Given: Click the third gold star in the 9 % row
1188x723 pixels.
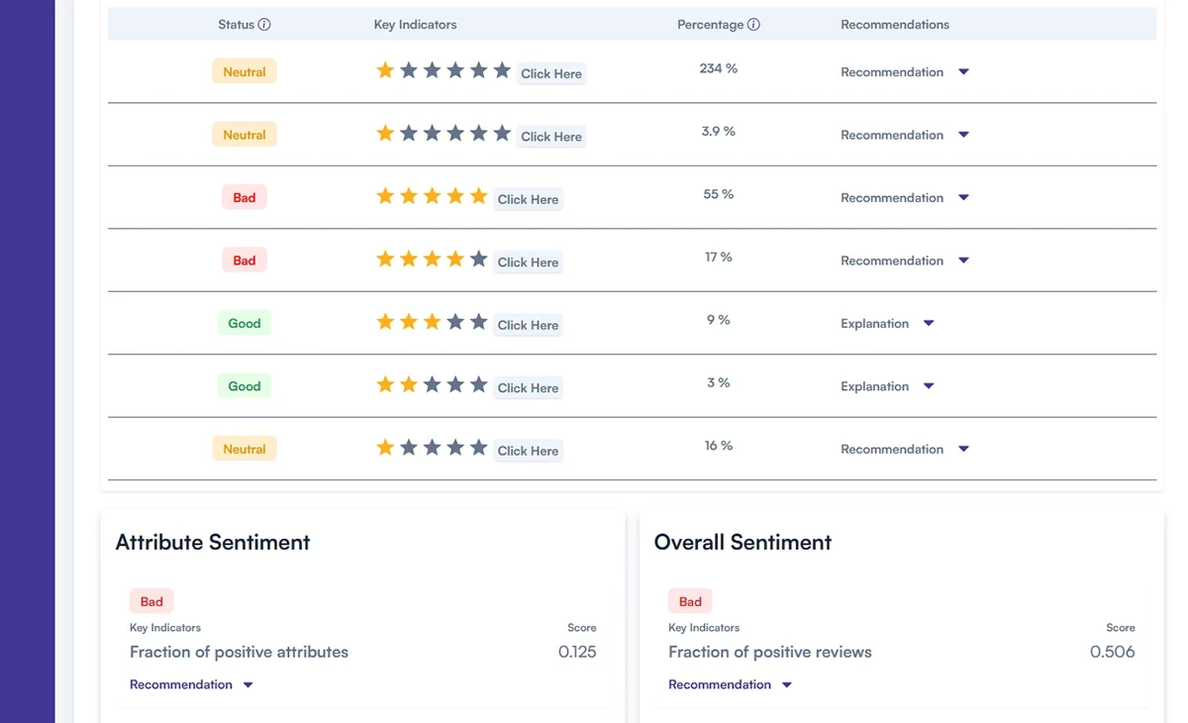Looking at the screenshot, I should [x=432, y=323].
